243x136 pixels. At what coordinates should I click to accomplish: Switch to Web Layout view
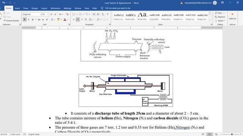tap(216, 134)
